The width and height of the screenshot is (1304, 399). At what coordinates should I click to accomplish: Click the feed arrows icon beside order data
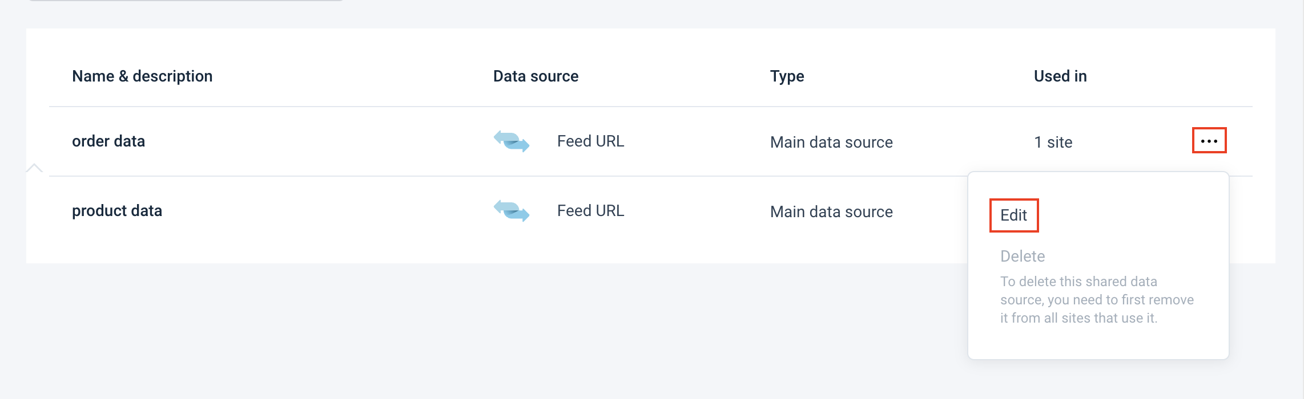point(512,141)
